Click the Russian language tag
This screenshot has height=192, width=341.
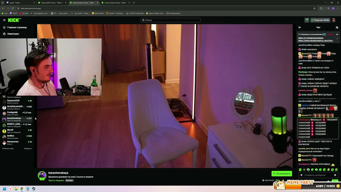69,181
